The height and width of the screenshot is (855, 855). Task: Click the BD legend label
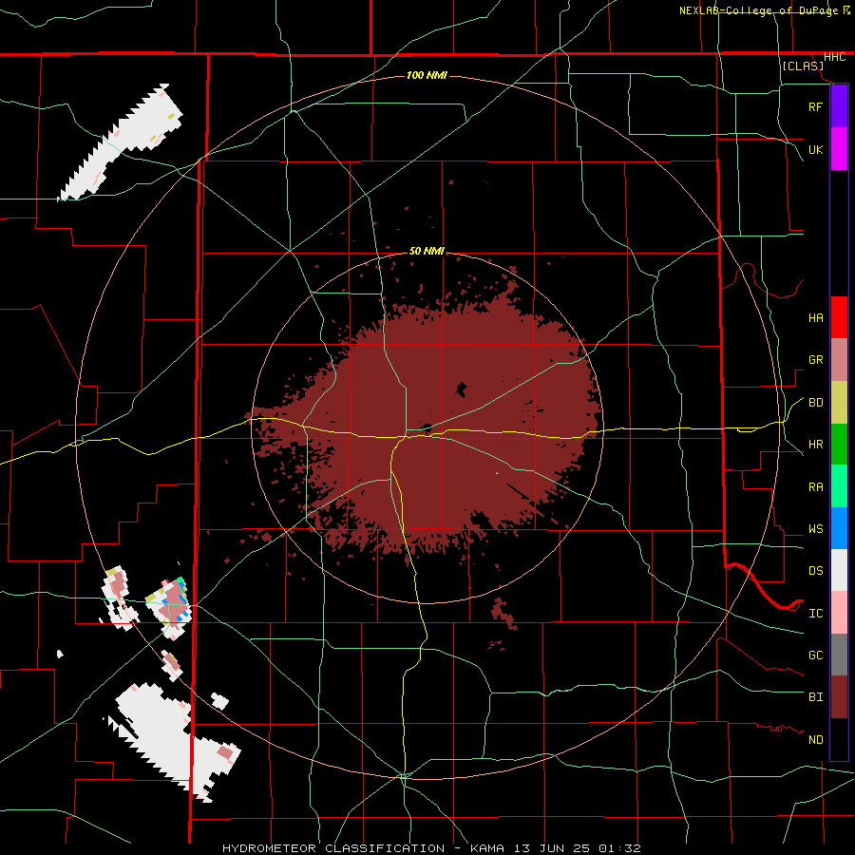click(x=815, y=403)
